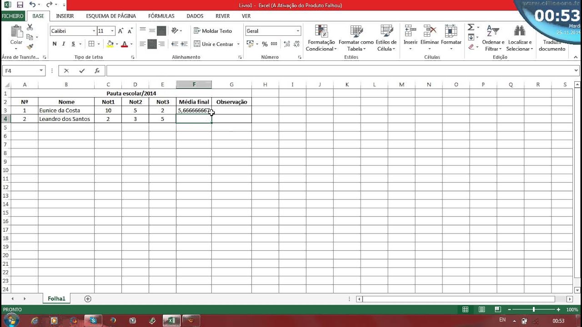
Task: Add a new sheet with plus button
Action: click(88, 299)
